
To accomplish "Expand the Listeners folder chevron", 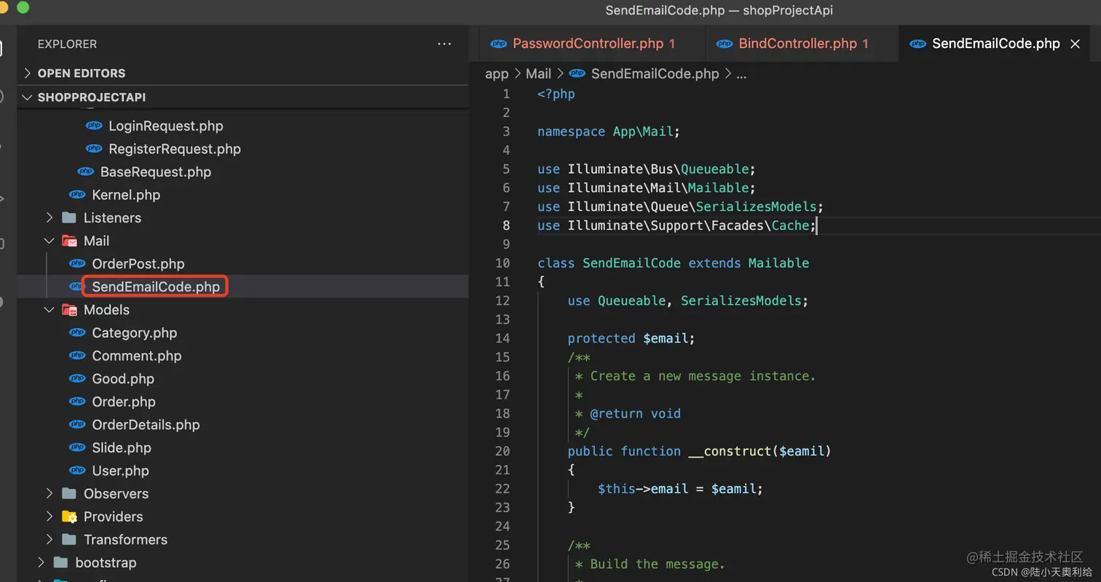I will pos(50,218).
